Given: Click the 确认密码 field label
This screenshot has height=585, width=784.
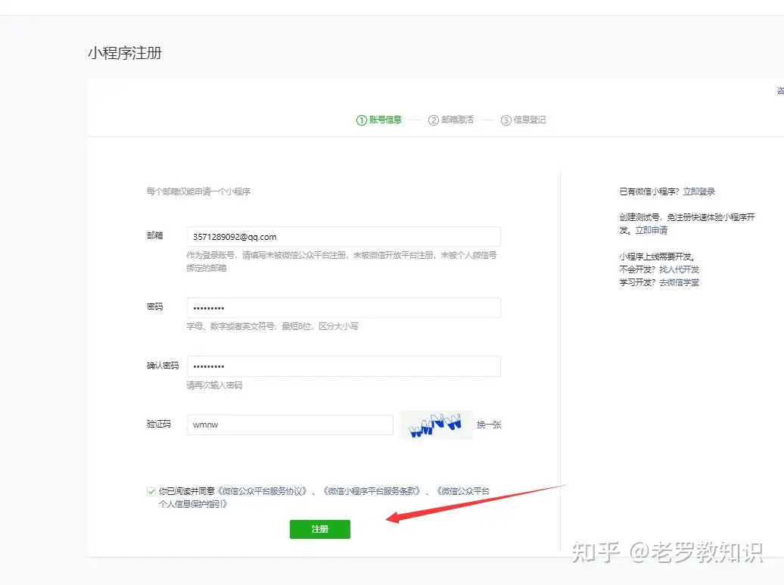Looking at the screenshot, I should tap(163, 366).
